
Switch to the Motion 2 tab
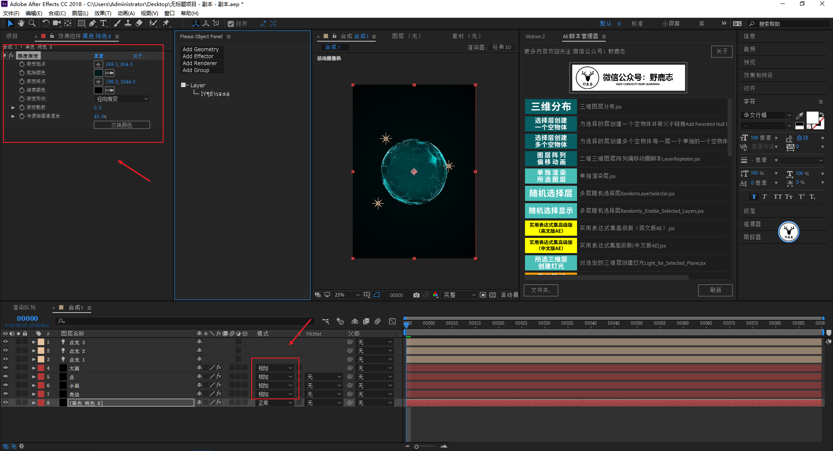coord(535,36)
